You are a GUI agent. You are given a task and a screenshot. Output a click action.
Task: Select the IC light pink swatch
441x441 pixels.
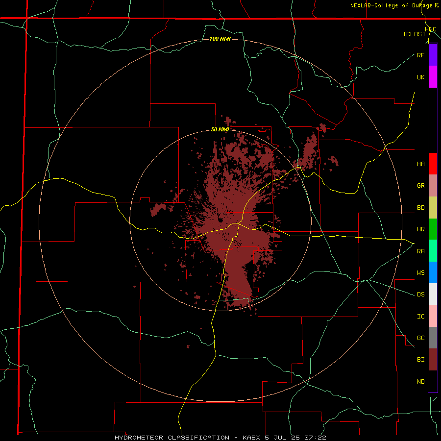(x=433, y=316)
